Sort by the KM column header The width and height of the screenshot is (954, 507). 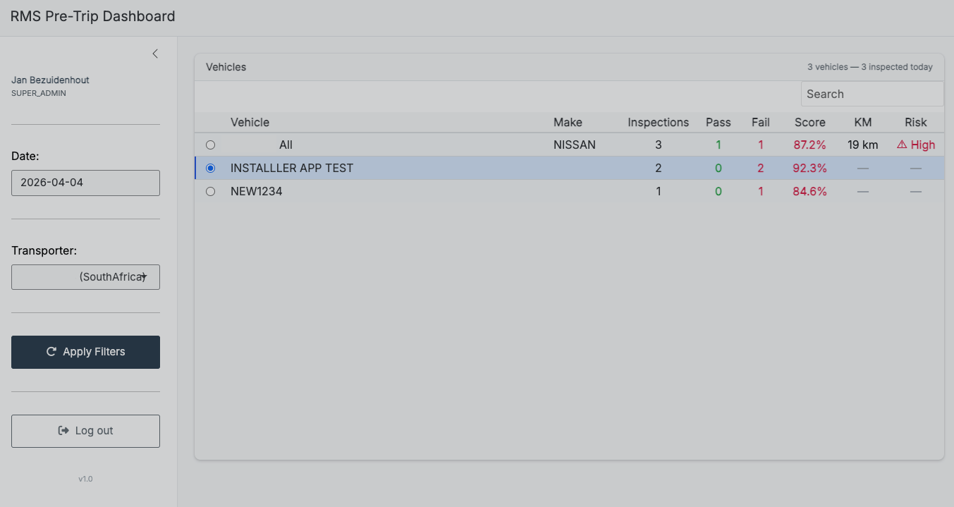(862, 123)
